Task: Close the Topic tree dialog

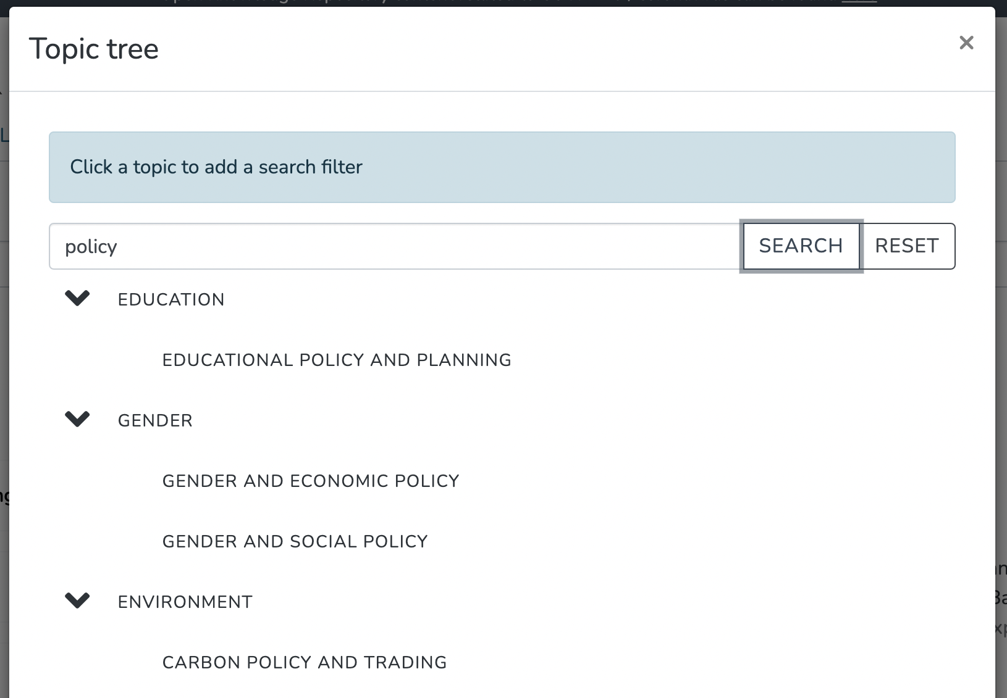Action: pyautogui.click(x=966, y=43)
